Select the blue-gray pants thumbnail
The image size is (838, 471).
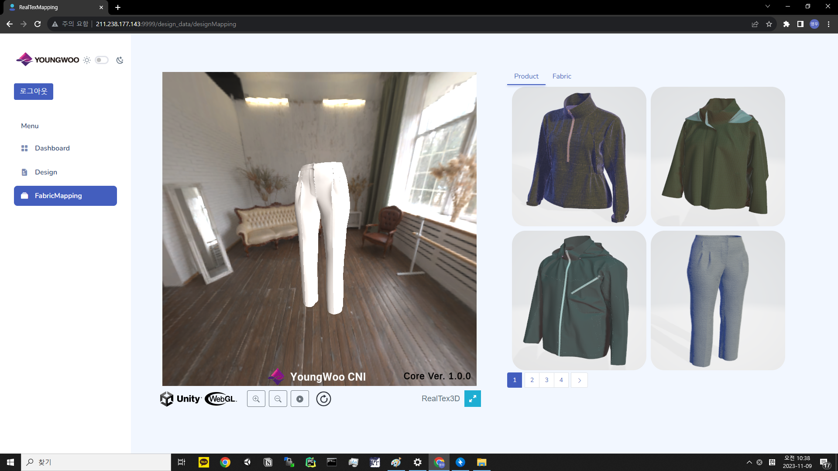(718, 300)
